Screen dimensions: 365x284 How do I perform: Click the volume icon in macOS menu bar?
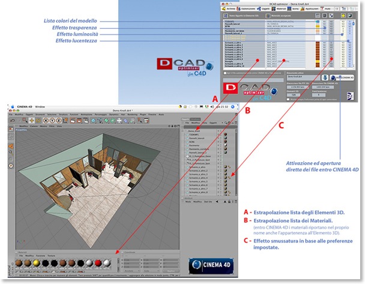click(212, 107)
